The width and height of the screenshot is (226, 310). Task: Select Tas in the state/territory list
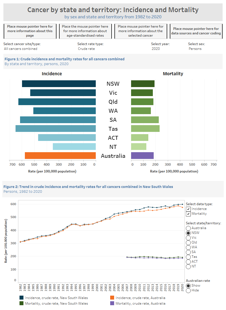coord(188,257)
